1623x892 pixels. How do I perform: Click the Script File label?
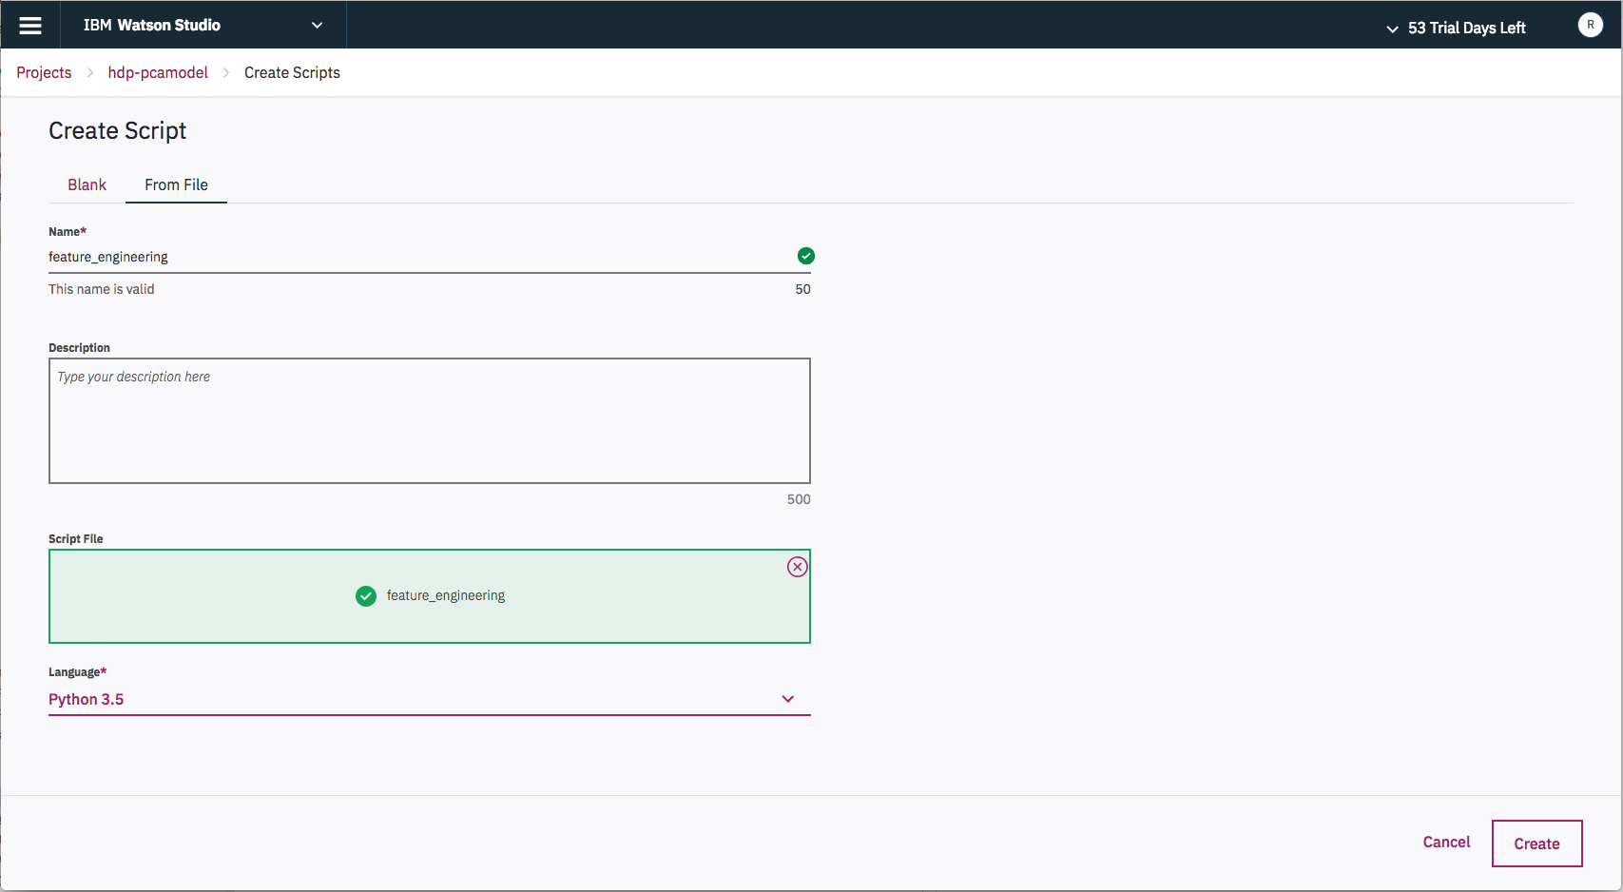(x=75, y=538)
